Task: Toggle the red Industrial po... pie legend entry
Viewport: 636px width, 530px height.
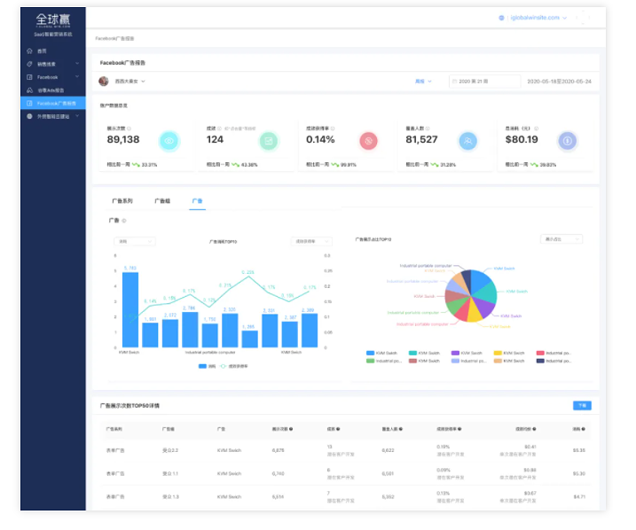Action: pos(554,353)
